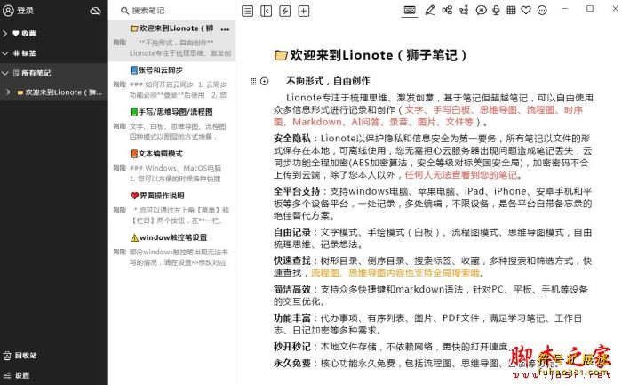Click the heading 不拘形式，自由创作
622x385 pixels.
(328, 82)
